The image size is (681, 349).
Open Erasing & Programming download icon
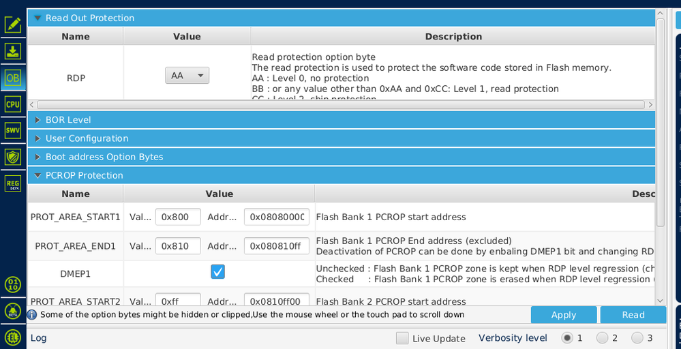pyautogui.click(x=13, y=51)
